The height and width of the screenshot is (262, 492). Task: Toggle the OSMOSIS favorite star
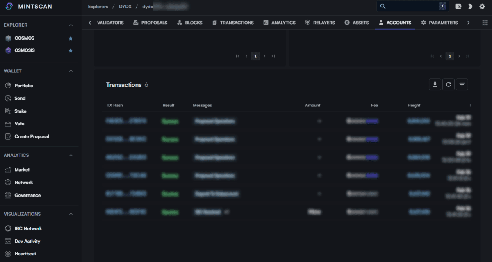click(71, 51)
